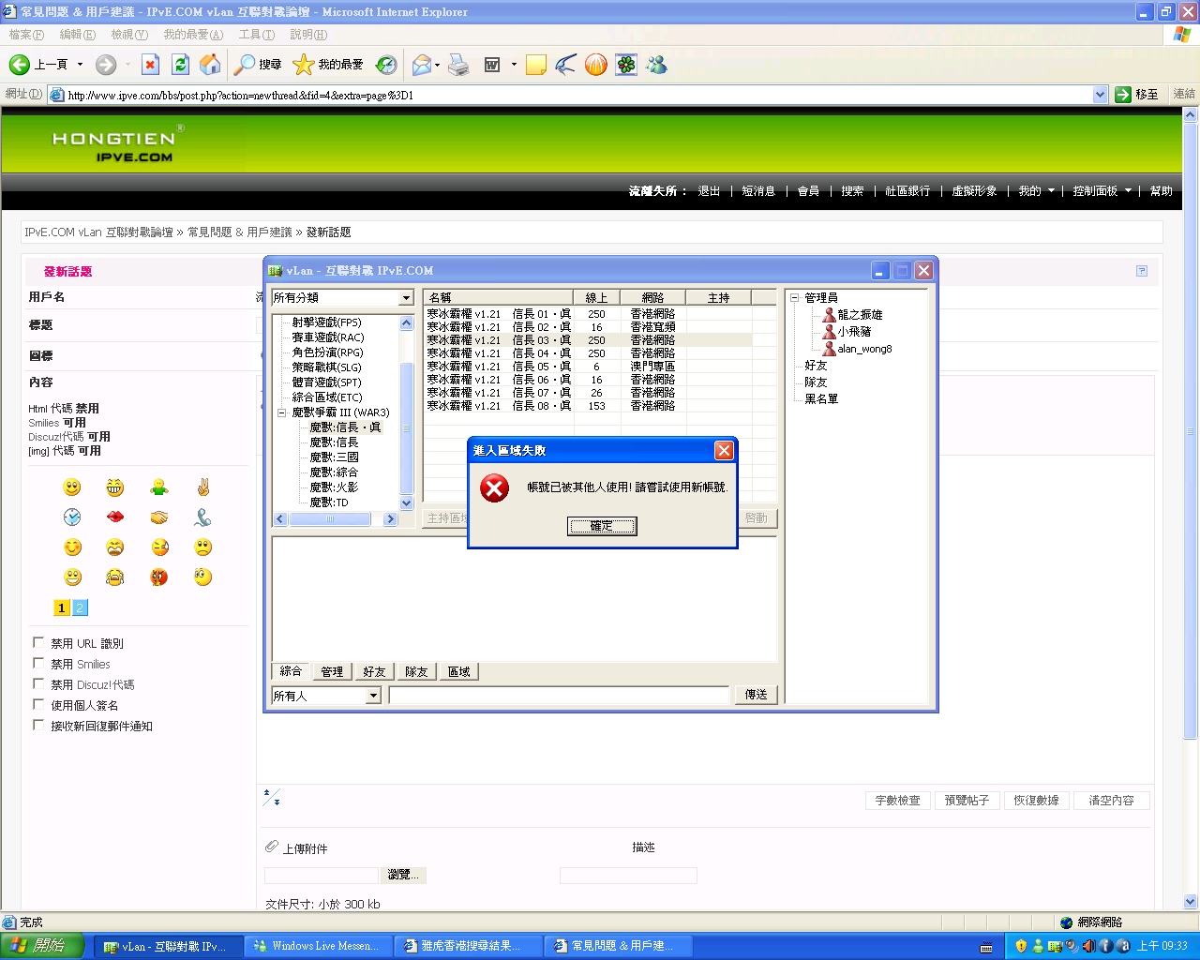
Task: Click the 預覽帖子 button
Action: [x=967, y=801]
